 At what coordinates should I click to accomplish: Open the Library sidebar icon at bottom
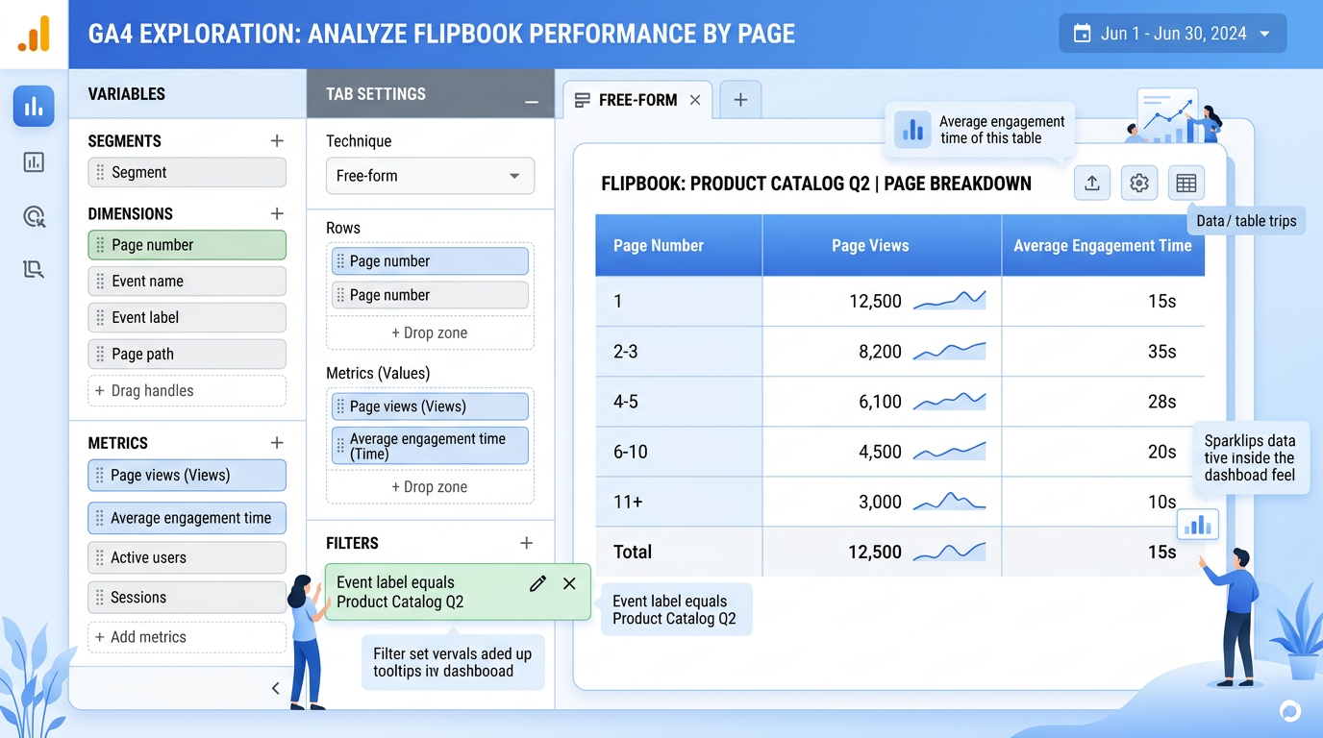[x=34, y=270]
